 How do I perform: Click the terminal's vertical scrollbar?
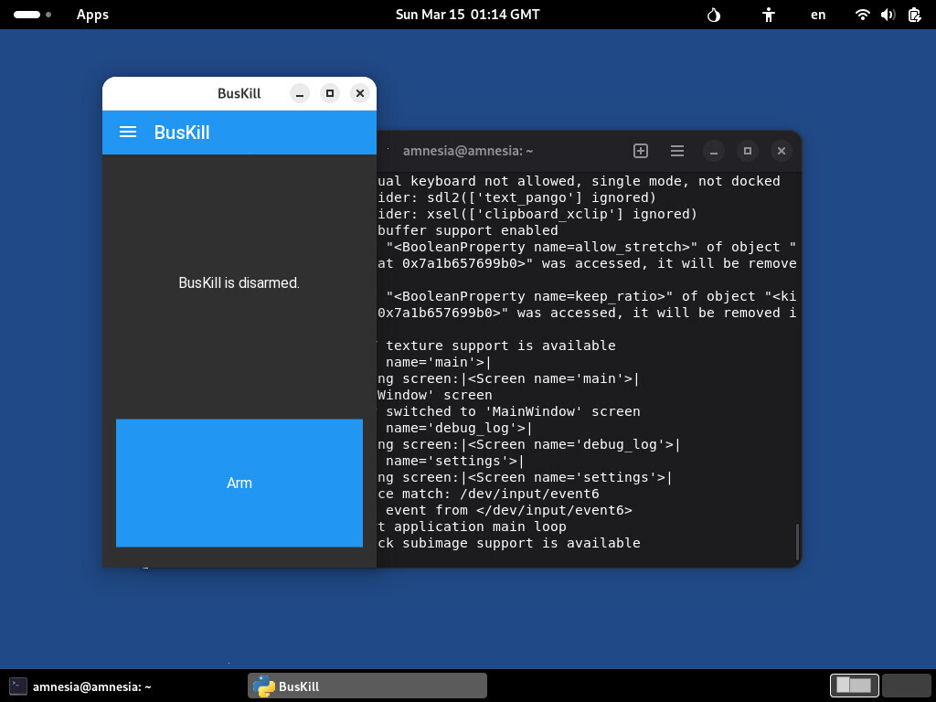tap(797, 541)
